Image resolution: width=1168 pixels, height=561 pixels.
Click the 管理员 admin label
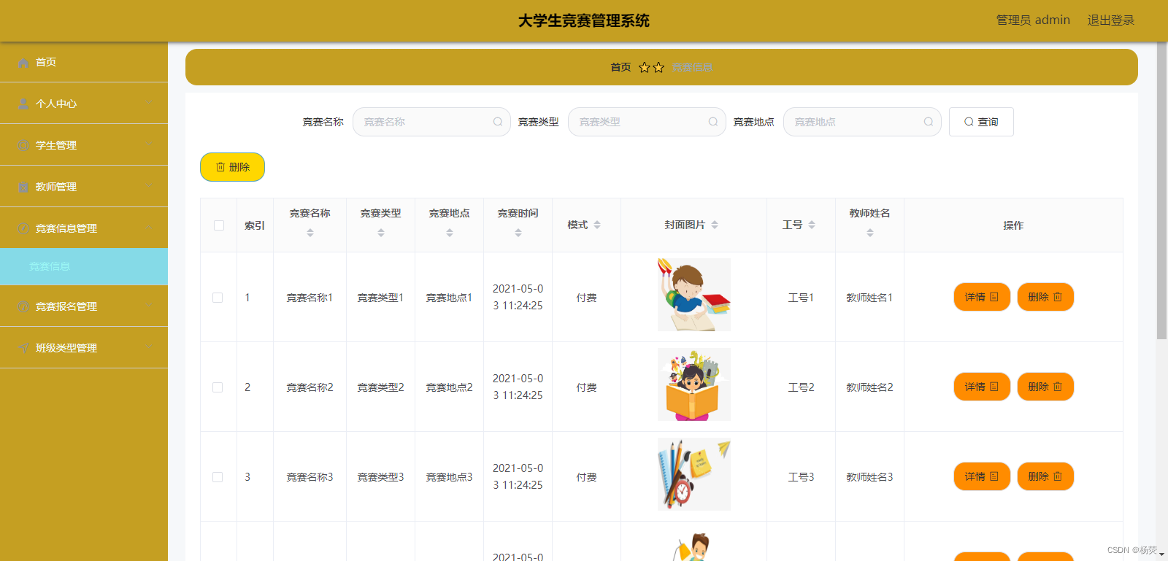point(1033,20)
